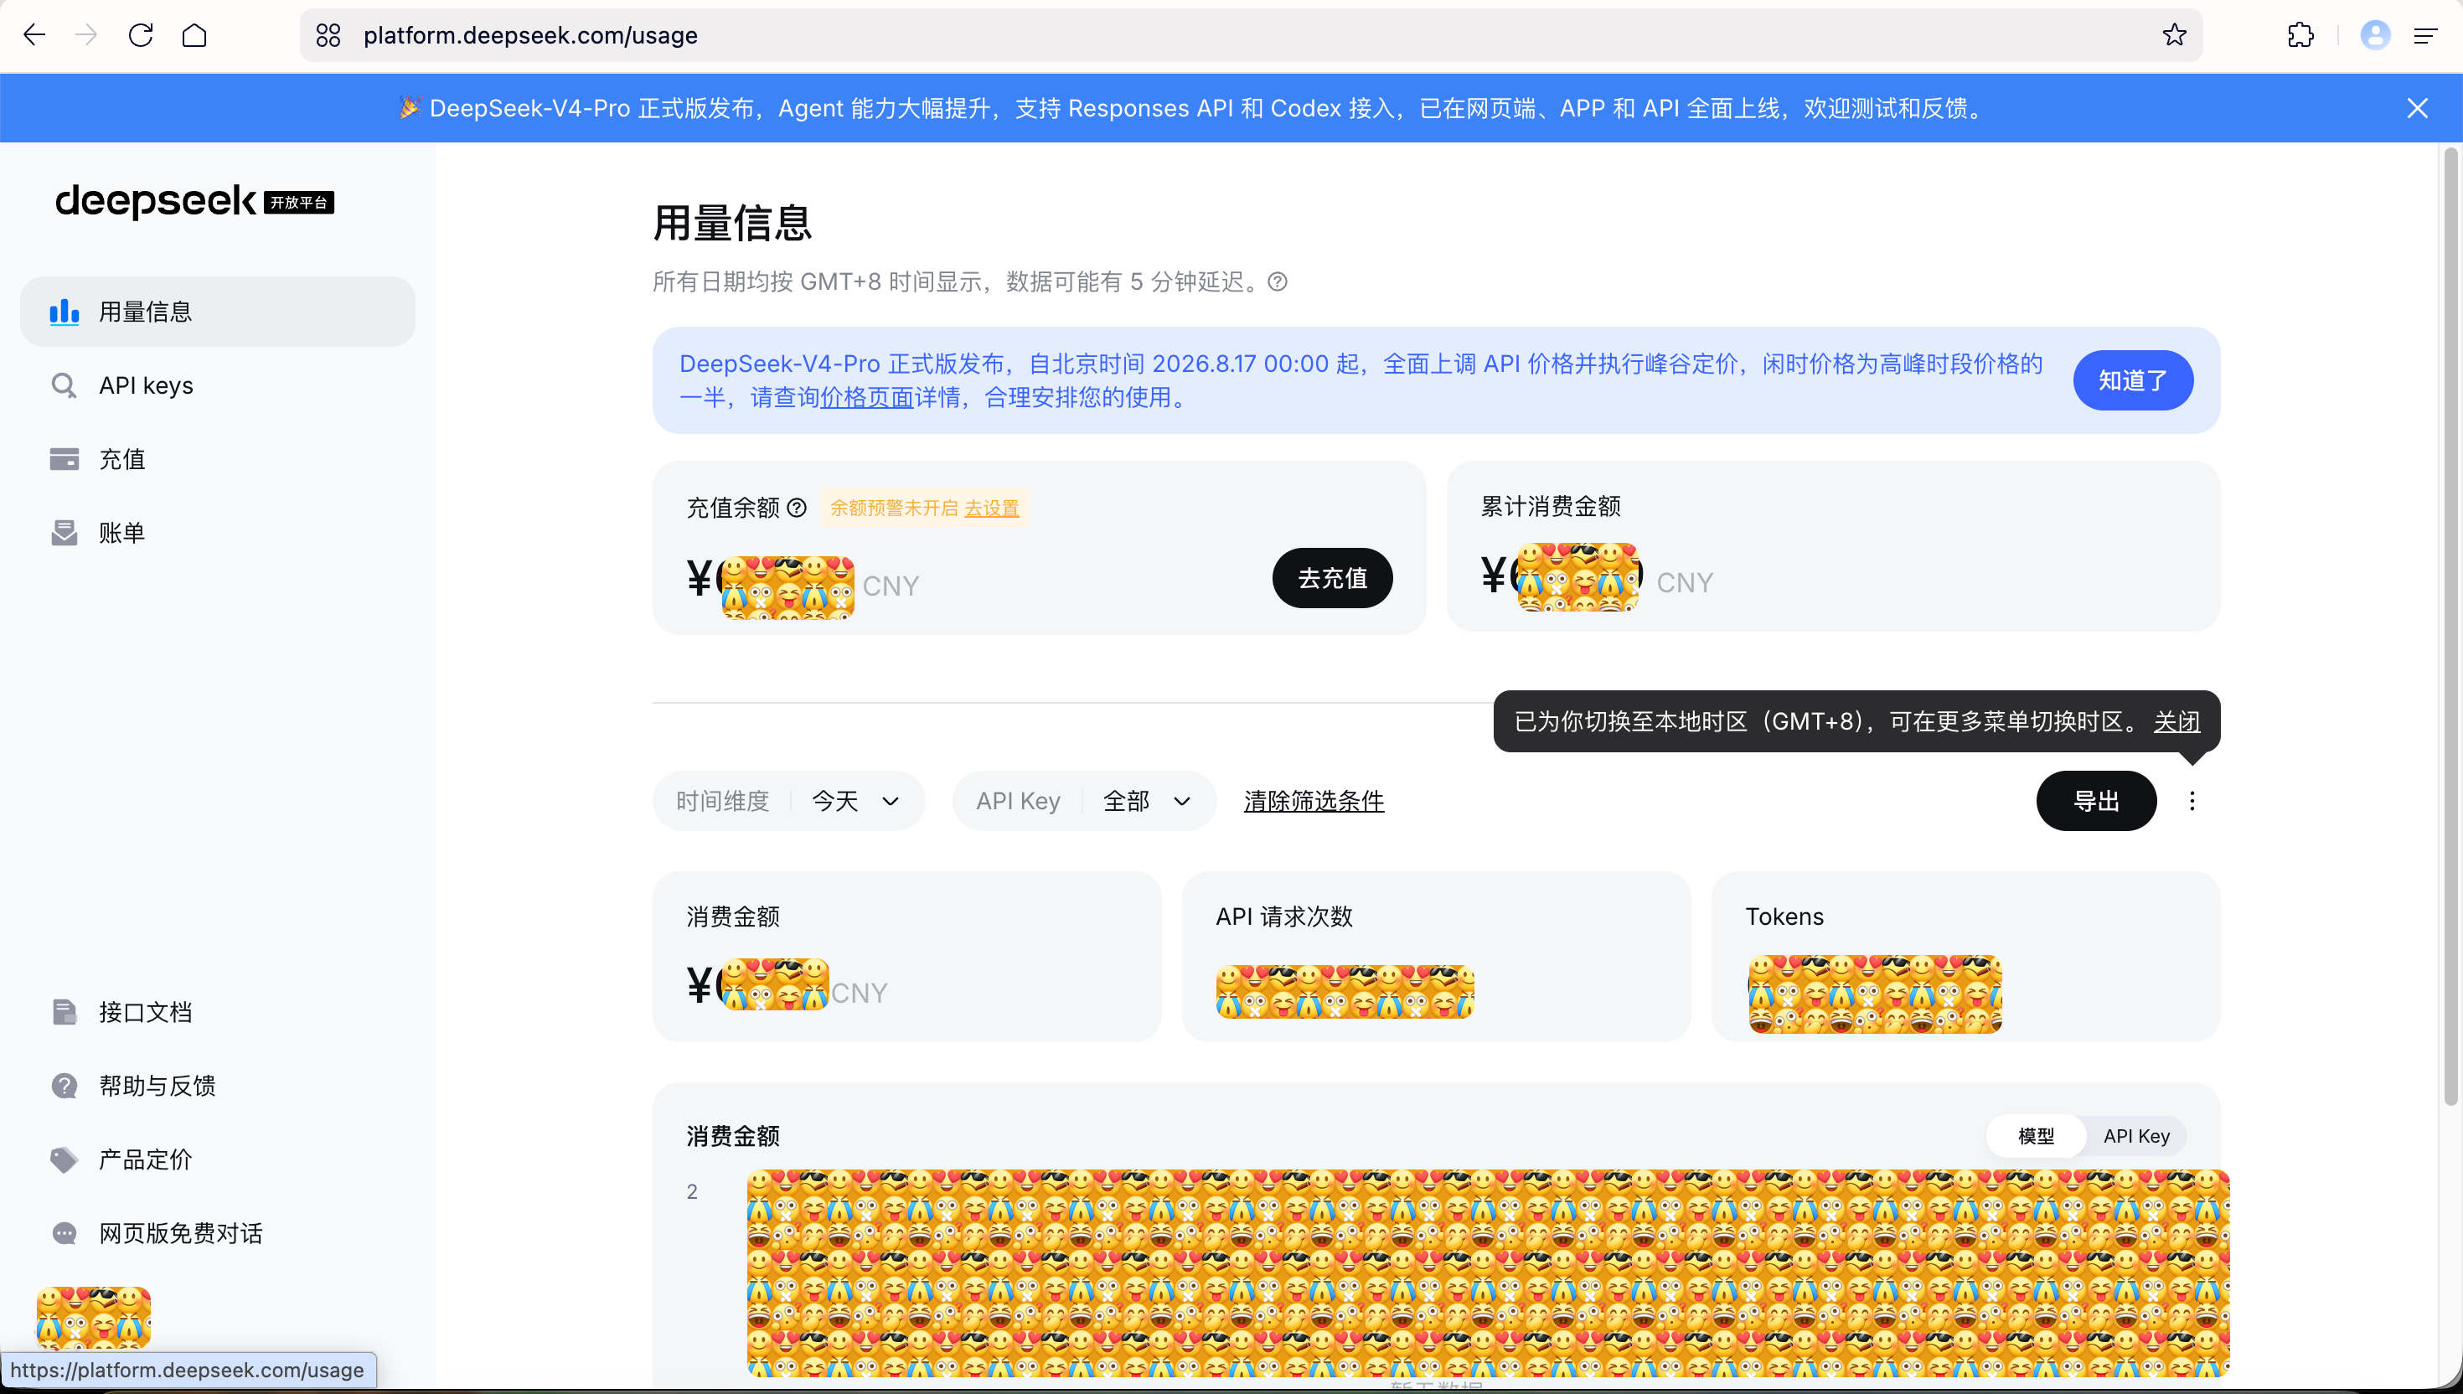
Task: Click the API 请求次数 card label
Action: (x=1283, y=917)
